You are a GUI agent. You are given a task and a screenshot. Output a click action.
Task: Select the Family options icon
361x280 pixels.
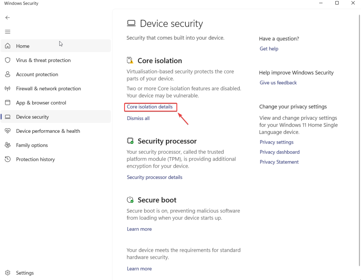[8, 145]
